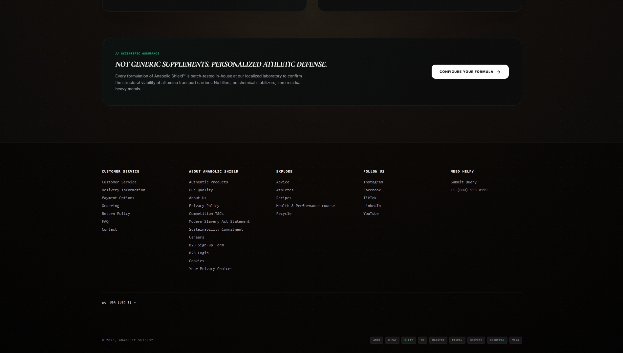
Task: Click the About Anabolic Shield heading
Action: pyautogui.click(x=214, y=172)
